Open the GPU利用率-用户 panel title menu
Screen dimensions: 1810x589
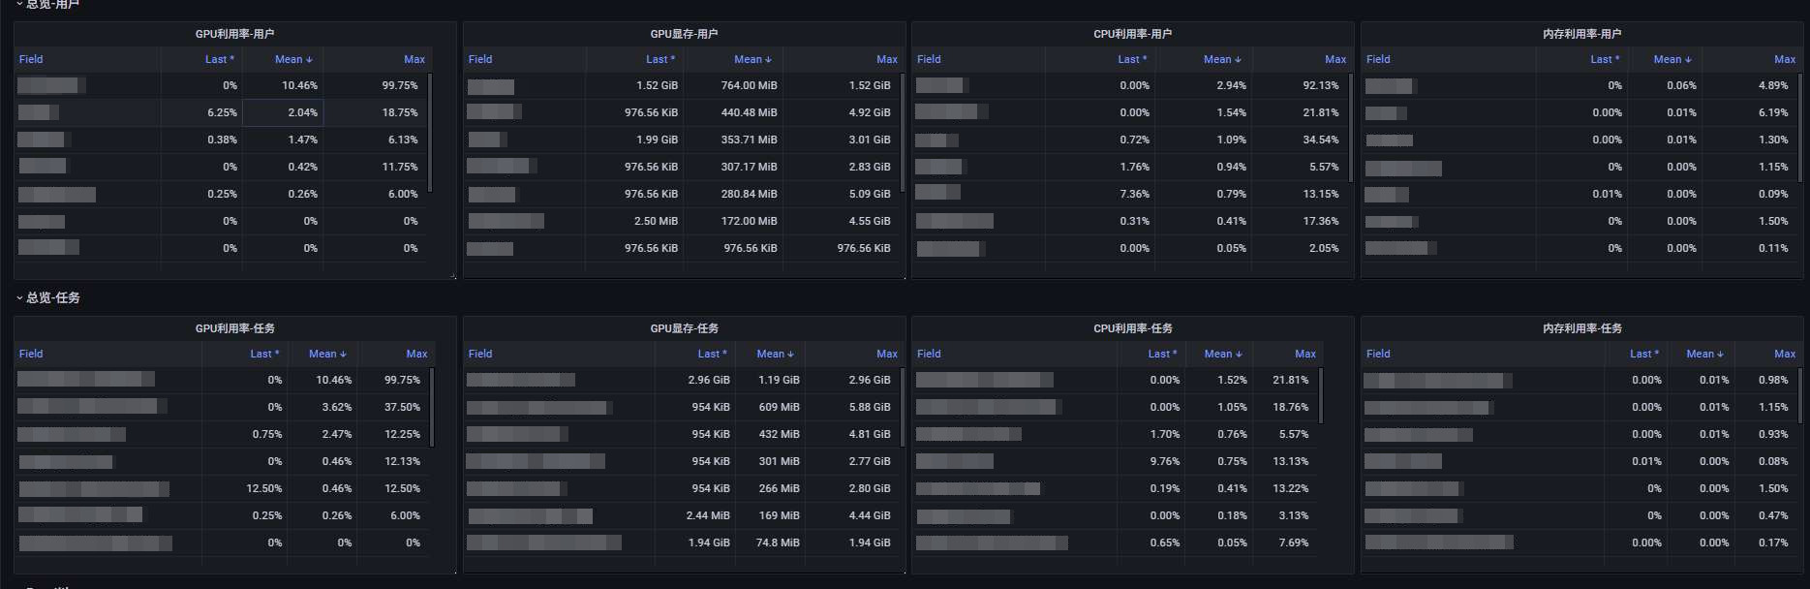coord(234,34)
